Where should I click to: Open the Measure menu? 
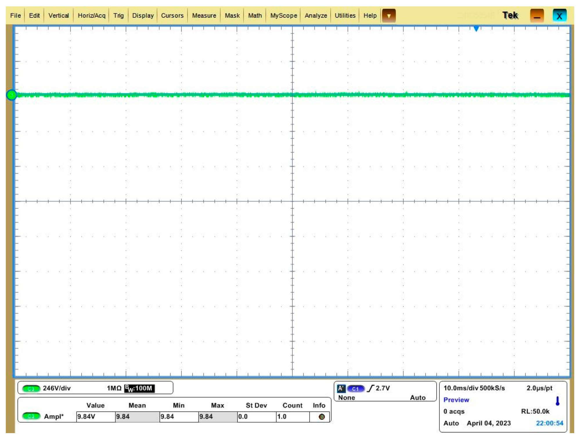click(204, 16)
